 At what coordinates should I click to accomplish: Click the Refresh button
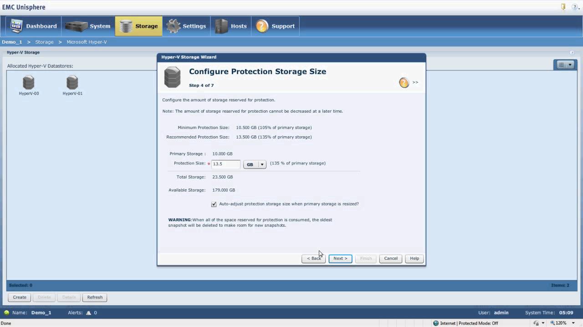95,297
